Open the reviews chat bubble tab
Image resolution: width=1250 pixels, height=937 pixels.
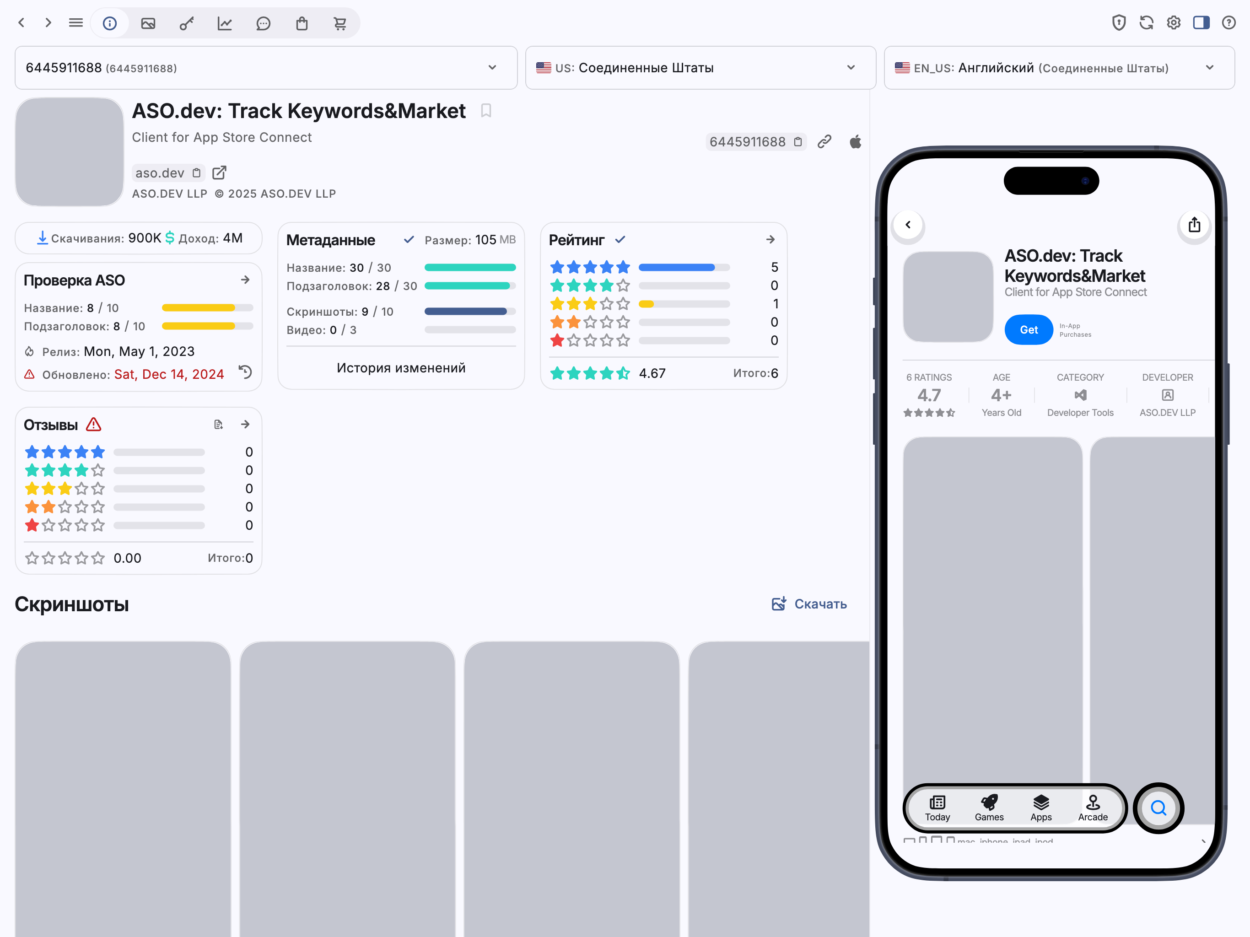click(264, 23)
